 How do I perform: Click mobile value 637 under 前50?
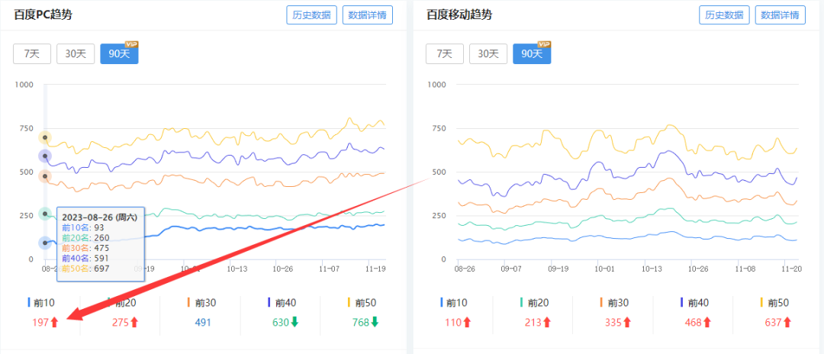pyautogui.click(x=774, y=323)
